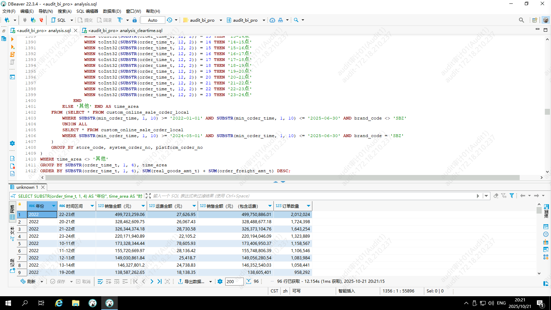Click the fetch size field showing 200
Viewport: 551px width, 310px height.
tap(234, 281)
